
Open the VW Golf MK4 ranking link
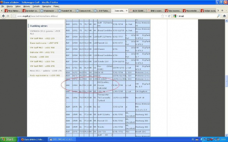(x=42, y=39)
